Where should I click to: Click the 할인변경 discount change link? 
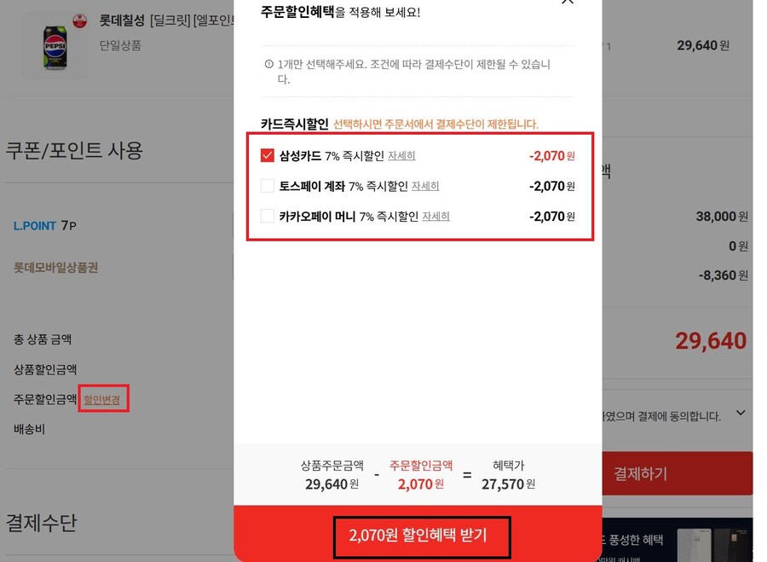[101, 399]
